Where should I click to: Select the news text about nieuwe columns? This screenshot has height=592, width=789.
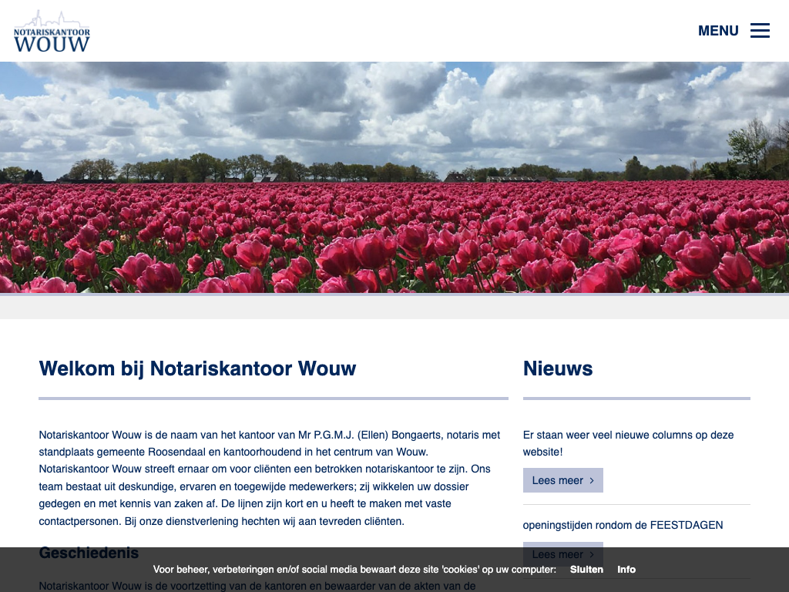(x=628, y=443)
